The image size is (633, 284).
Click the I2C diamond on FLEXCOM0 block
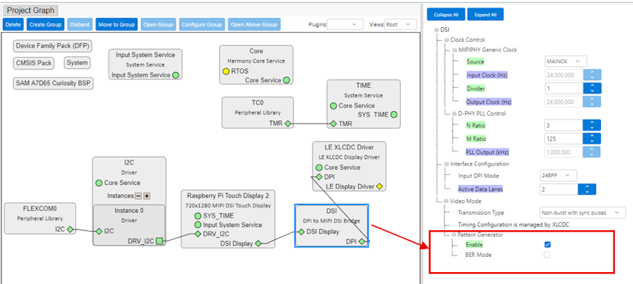point(70,229)
